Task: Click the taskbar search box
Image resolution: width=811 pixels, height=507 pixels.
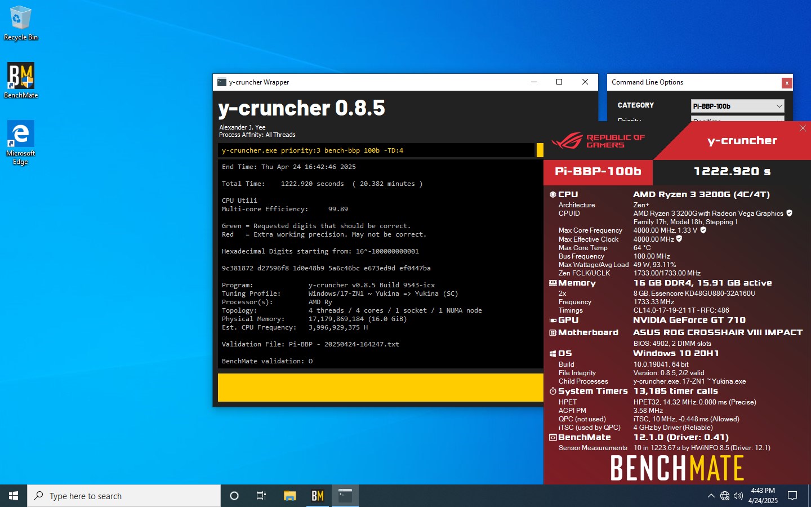Action: tap(124, 496)
